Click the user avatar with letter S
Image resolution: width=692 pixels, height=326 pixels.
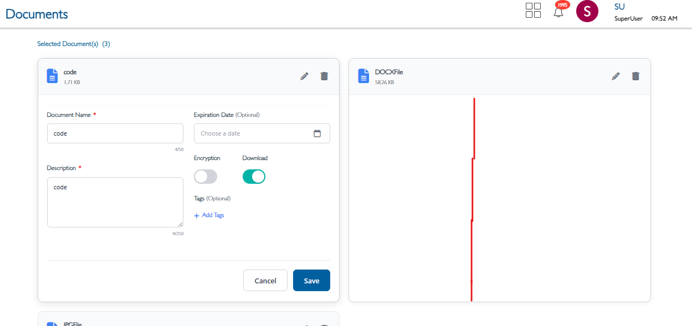(587, 11)
